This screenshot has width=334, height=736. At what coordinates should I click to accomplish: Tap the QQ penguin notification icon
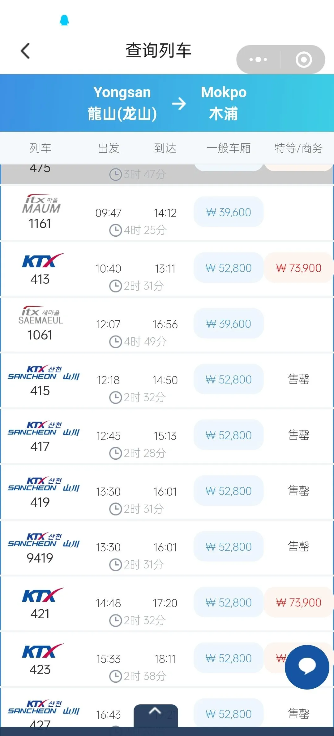pos(64,20)
